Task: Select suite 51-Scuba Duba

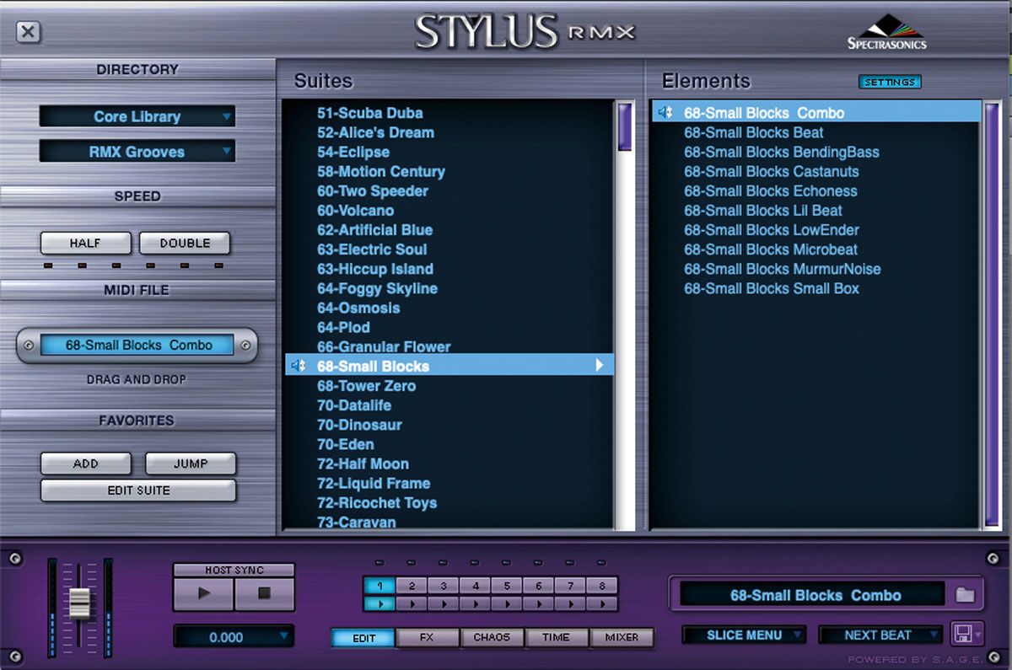Action: [369, 113]
